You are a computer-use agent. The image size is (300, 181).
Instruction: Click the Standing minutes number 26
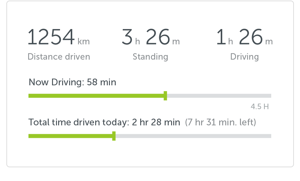(158, 37)
